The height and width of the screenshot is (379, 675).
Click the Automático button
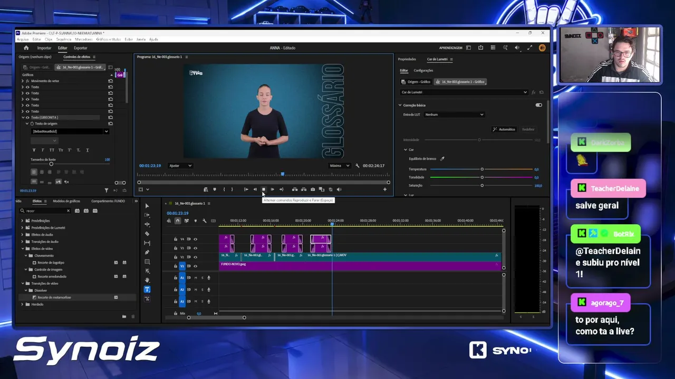click(504, 129)
